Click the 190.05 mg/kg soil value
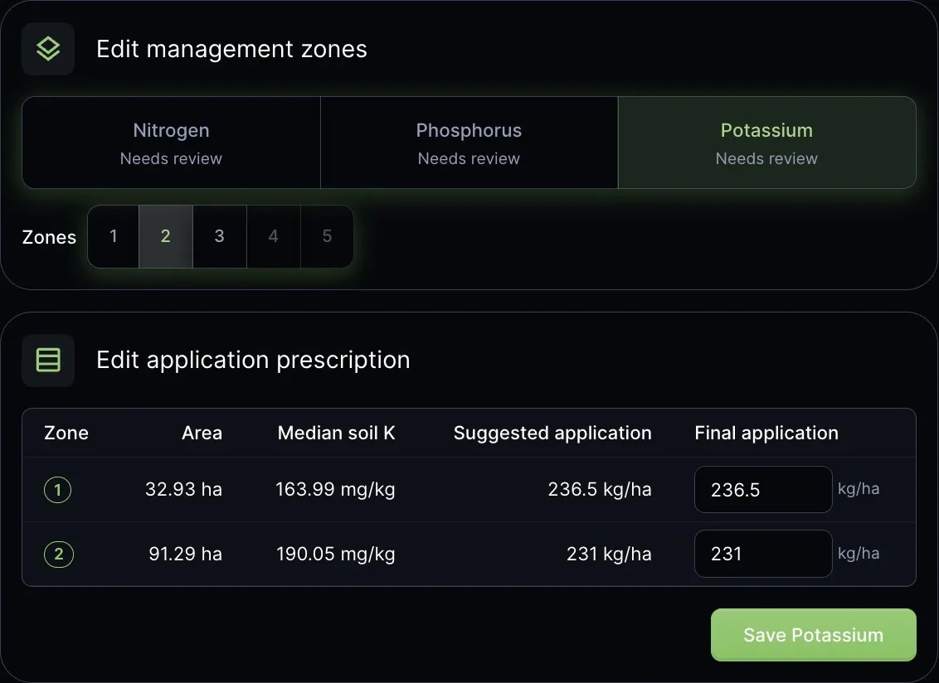Screen dimensions: 939x683 (x=336, y=554)
